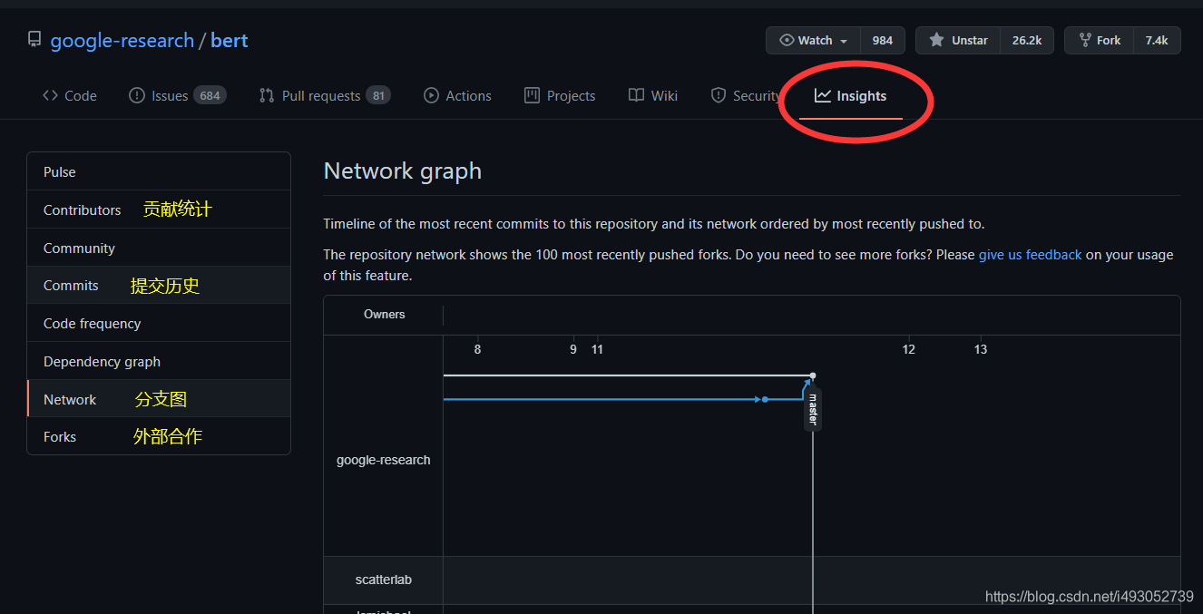Select Network in the Insights sidebar
This screenshot has width=1203, height=614.
click(x=159, y=399)
